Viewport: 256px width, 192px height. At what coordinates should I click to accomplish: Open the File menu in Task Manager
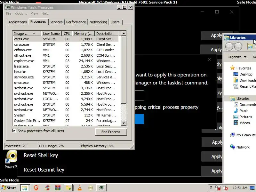tap(9, 13)
